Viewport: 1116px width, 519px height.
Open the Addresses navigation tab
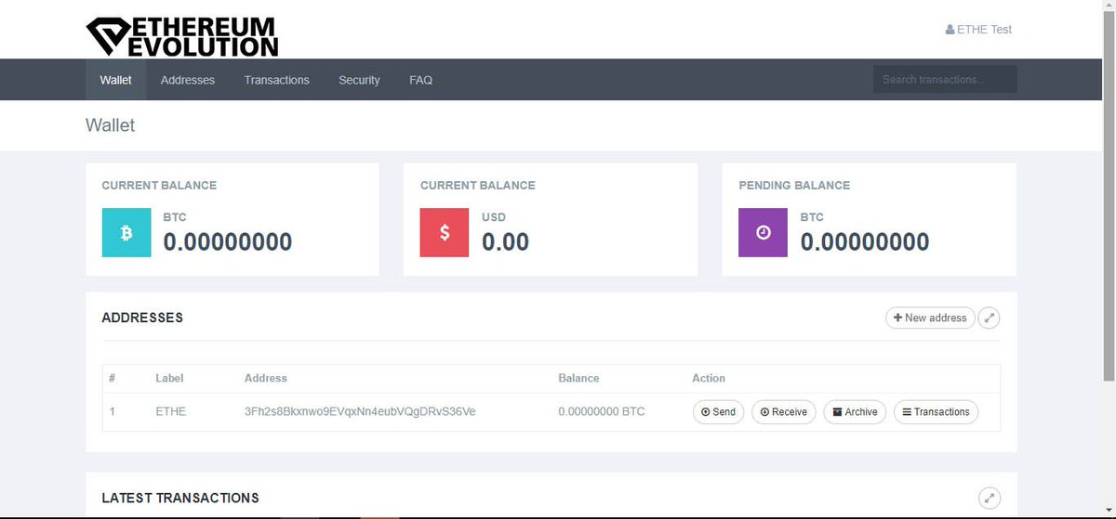click(x=188, y=80)
